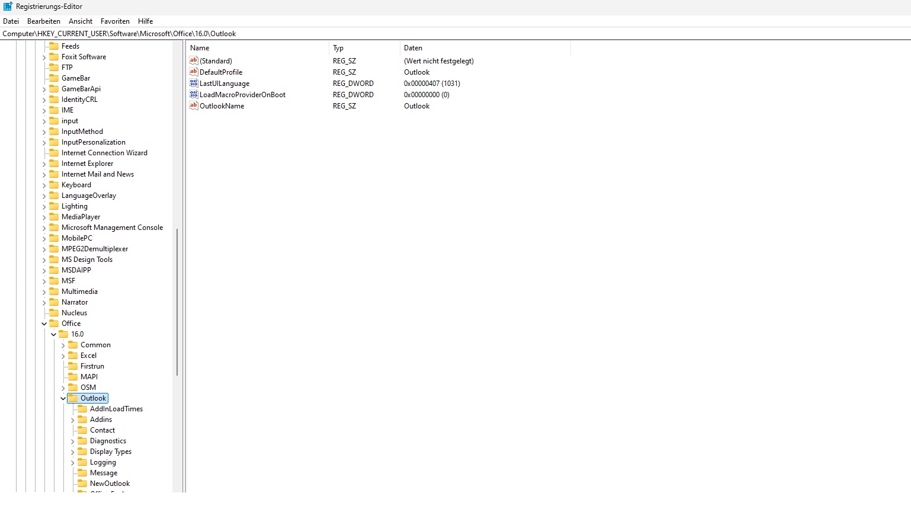Viewport: 911px width, 512px height.
Task: Collapse the Office tree node
Action: [x=44, y=324]
